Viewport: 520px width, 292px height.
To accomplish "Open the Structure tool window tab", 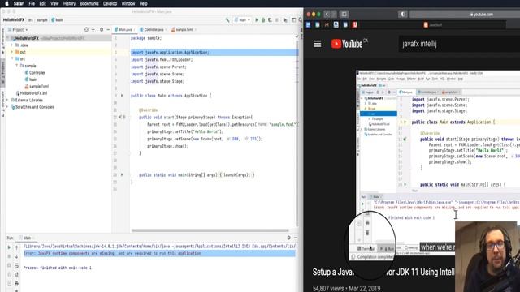I will (x=3, y=104).
